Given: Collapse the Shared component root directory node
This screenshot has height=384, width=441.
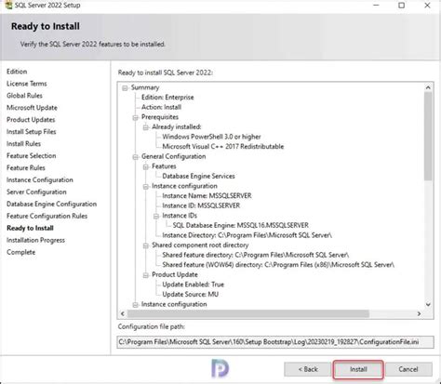Looking at the screenshot, I should (146, 245).
